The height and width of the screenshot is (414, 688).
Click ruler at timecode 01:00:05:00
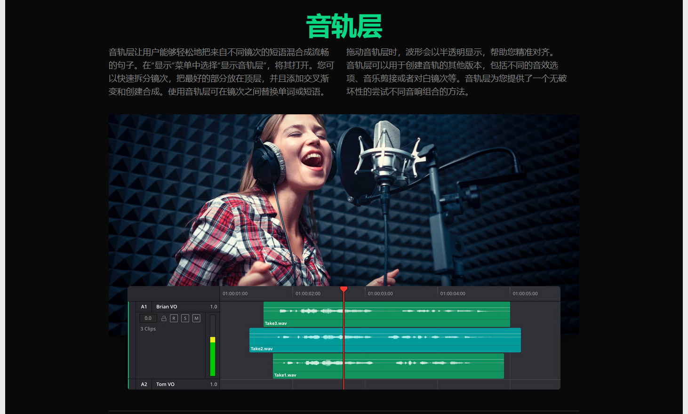(x=525, y=294)
